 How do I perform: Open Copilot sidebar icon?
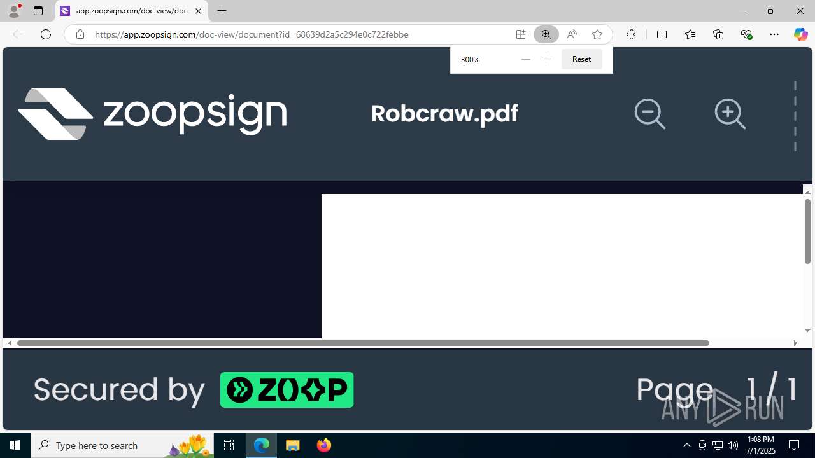point(800,34)
